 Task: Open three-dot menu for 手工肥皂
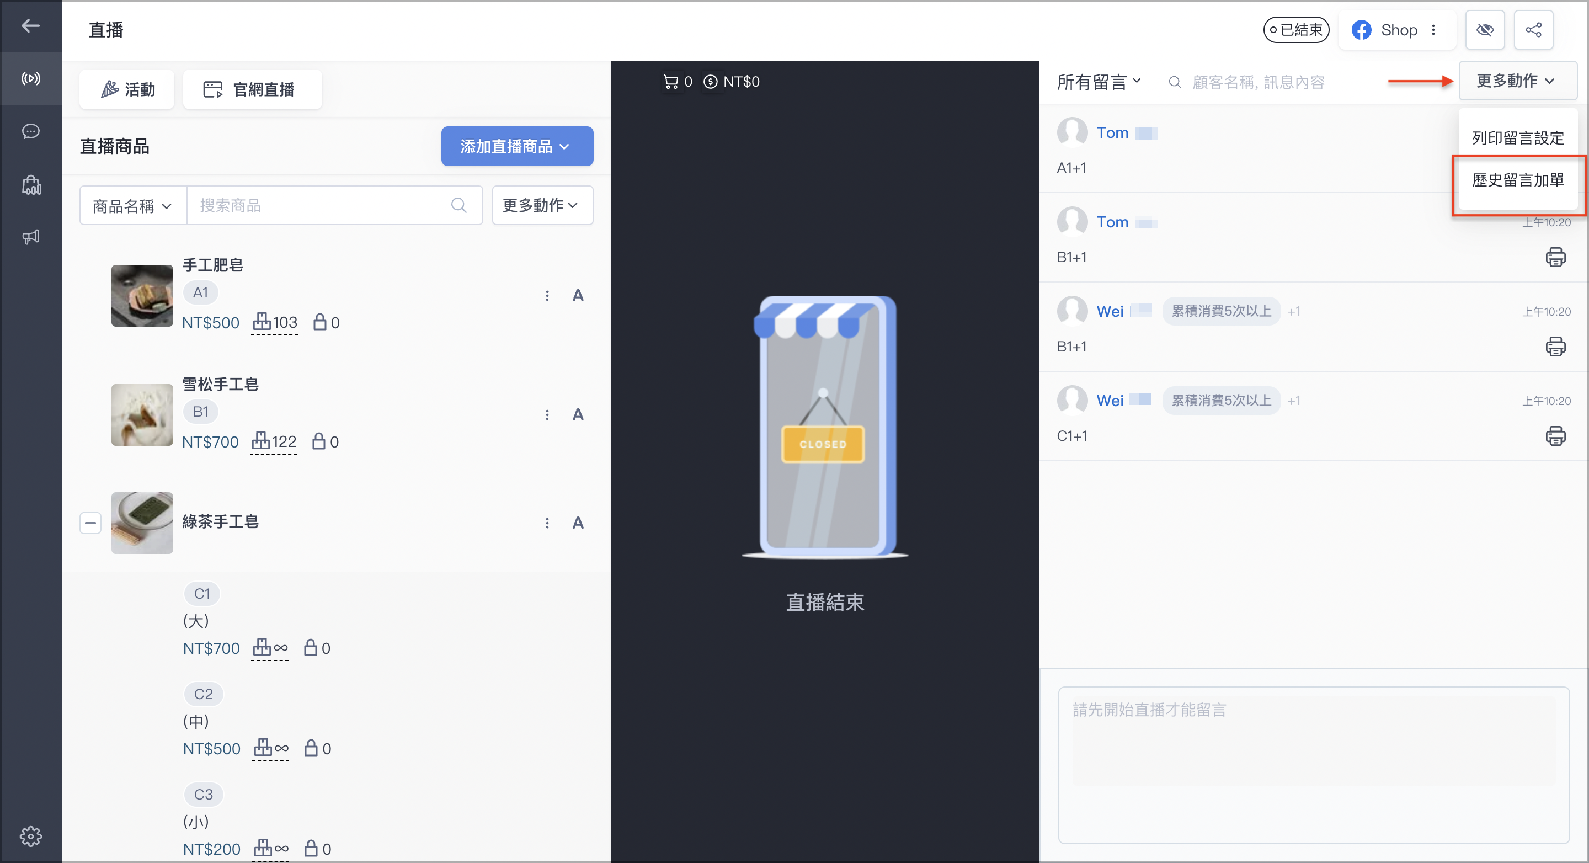click(547, 295)
